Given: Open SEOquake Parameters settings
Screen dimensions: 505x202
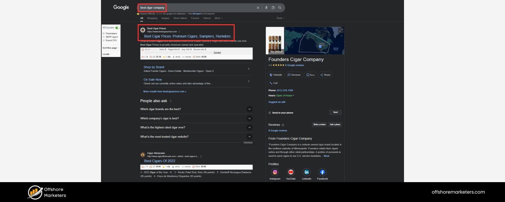Looking at the screenshot, I should [x=111, y=33].
